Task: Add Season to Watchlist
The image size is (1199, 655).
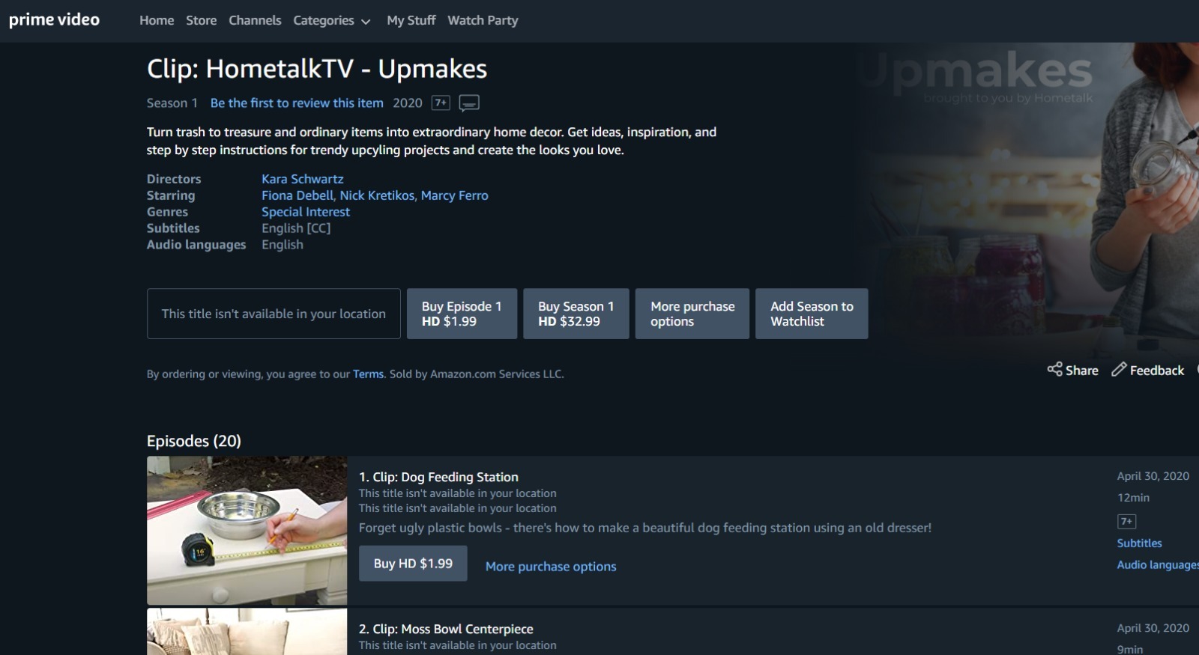Action: click(x=812, y=314)
